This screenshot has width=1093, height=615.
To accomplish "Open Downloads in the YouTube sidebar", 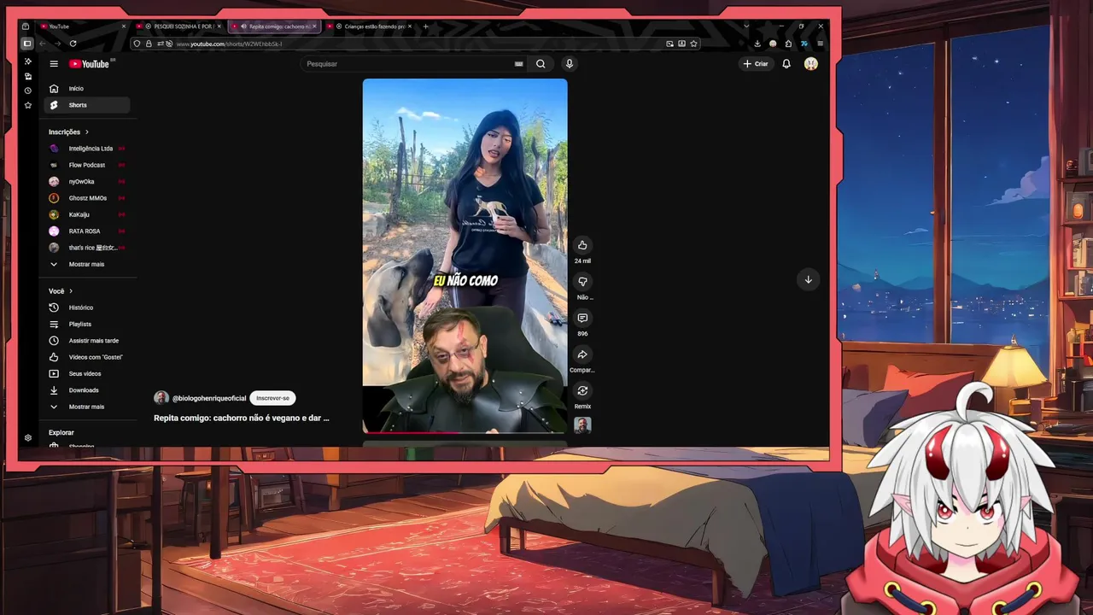I will (89, 390).
